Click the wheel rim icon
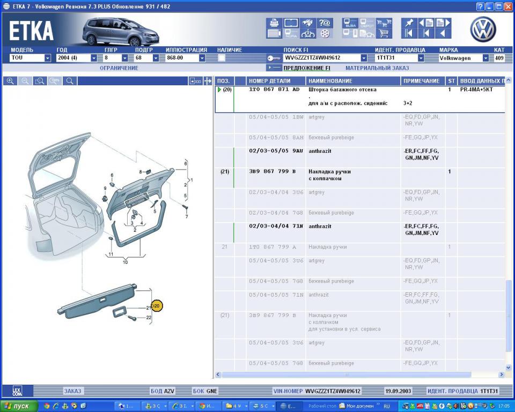Viewport: 515px width, 412px height. pos(325,33)
